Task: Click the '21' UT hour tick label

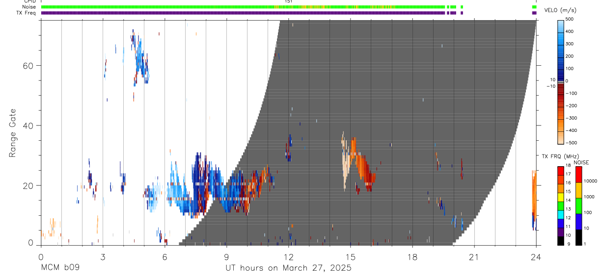Action: pos(474,256)
